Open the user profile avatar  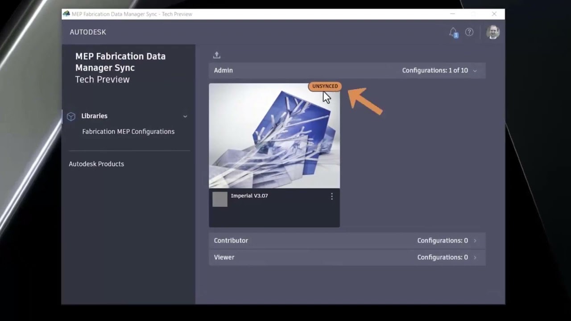[493, 32]
